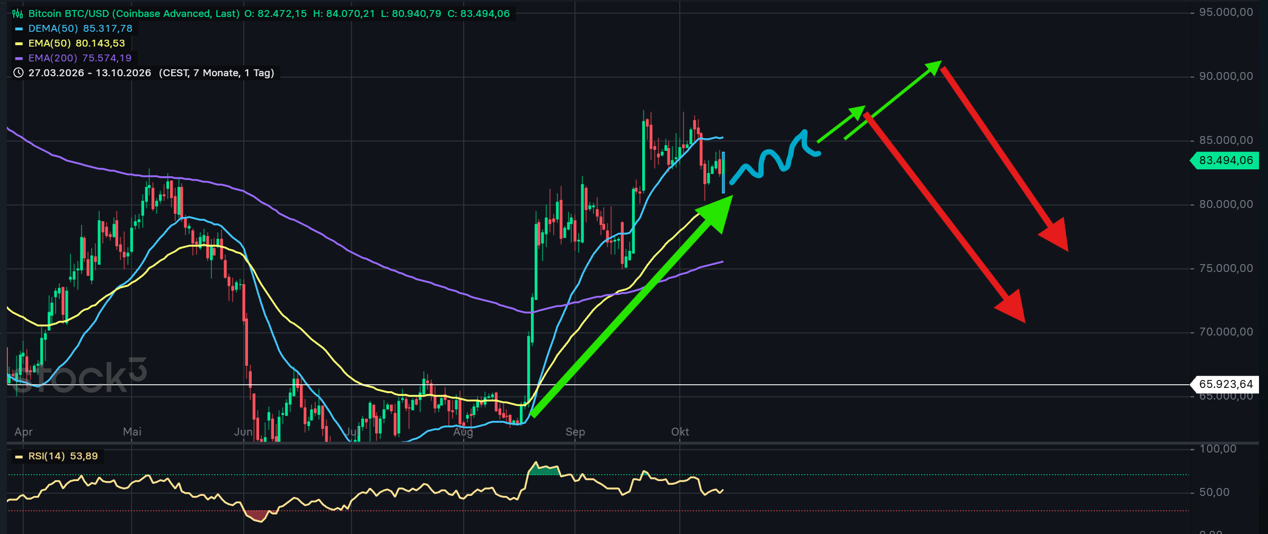Click the blue squiggly freehand line drawing
1268x534 pixels.
tap(775, 157)
